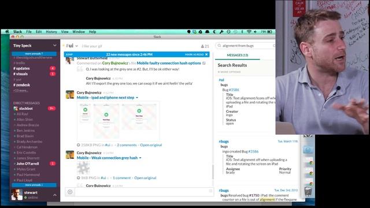Viewport: 370px width, 208px height.
Task: Open the Wi-Fi status menu
Action: 249,32
